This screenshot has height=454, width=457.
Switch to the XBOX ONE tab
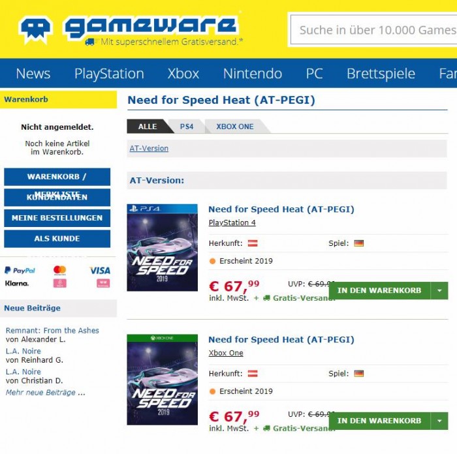click(x=235, y=127)
